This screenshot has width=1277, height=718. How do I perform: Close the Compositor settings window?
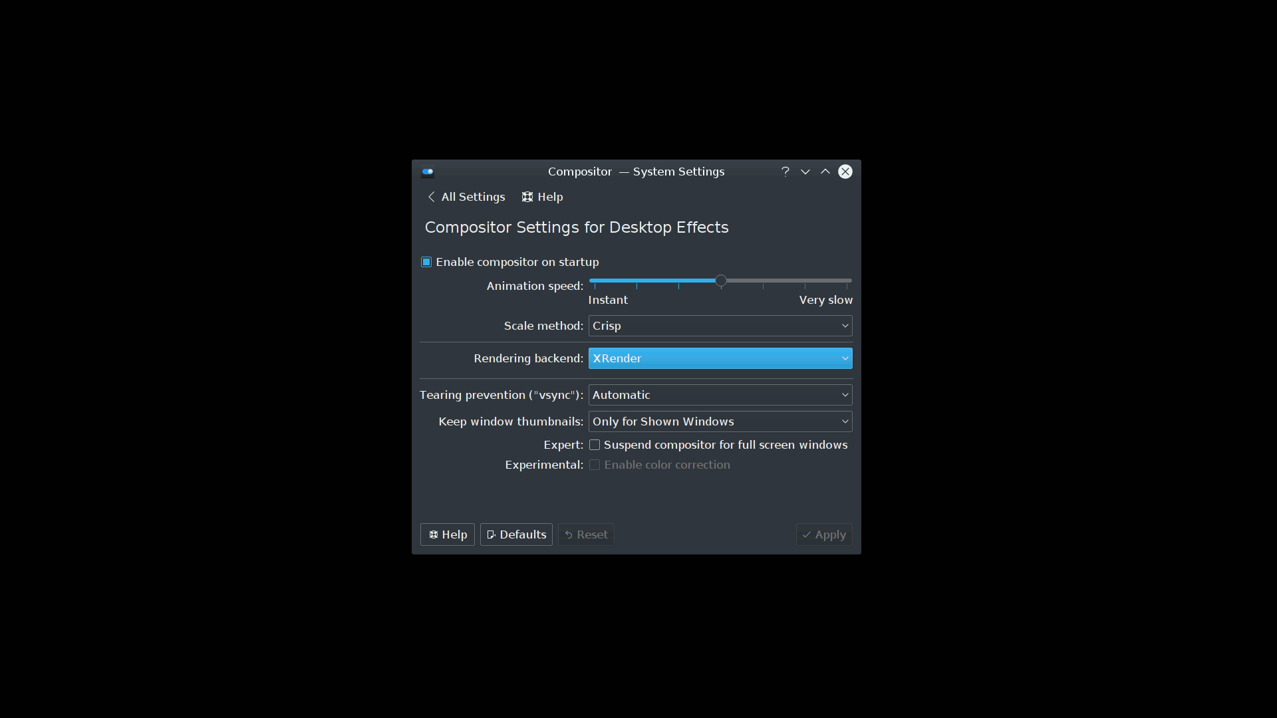pyautogui.click(x=845, y=172)
